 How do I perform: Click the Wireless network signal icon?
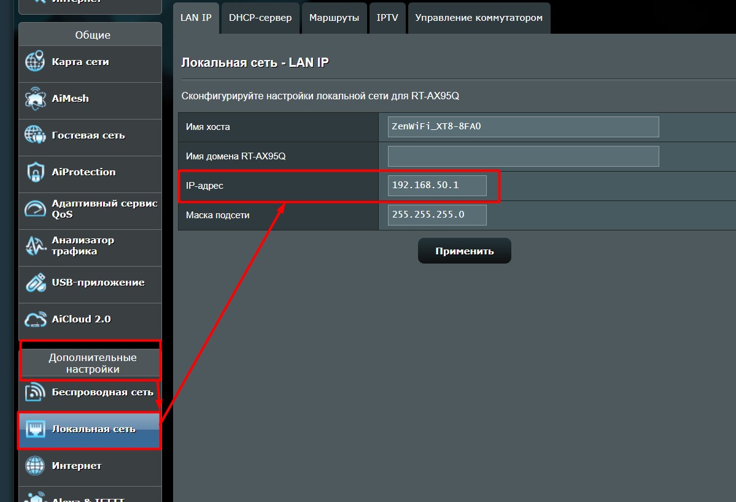pyautogui.click(x=35, y=392)
